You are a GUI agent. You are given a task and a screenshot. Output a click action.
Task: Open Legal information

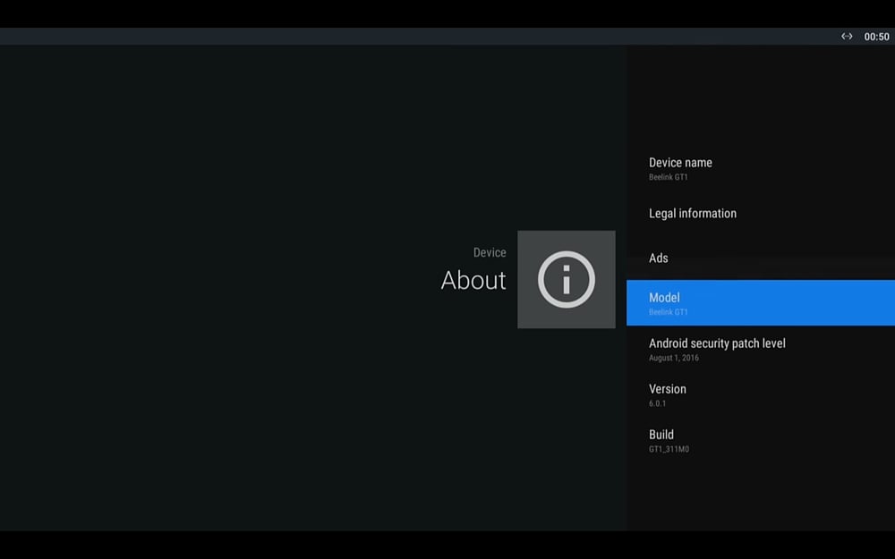tap(692, 214)
